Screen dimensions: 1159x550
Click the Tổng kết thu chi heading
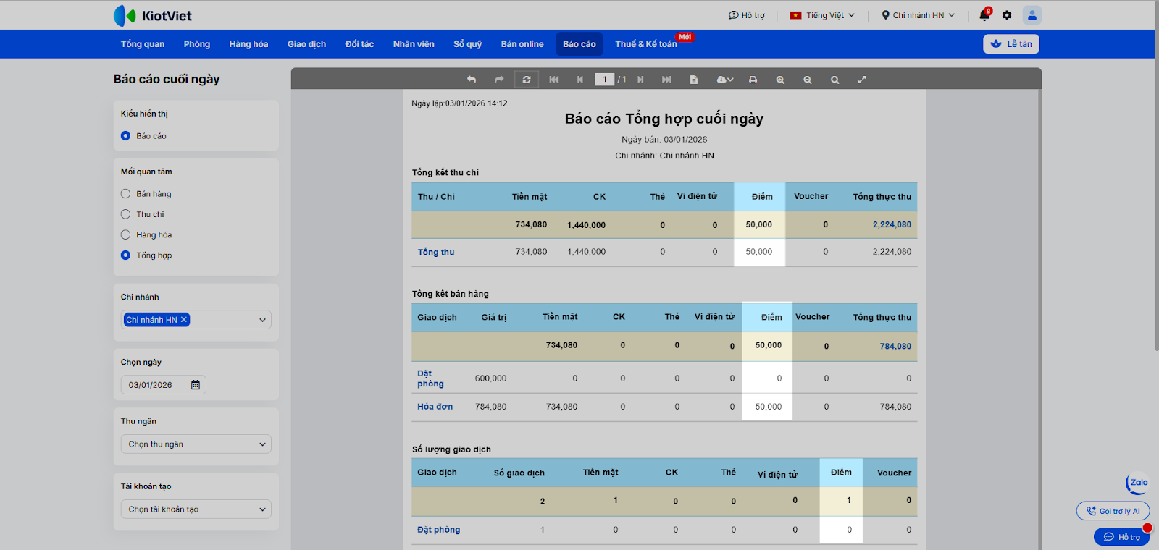coord(445,172)
